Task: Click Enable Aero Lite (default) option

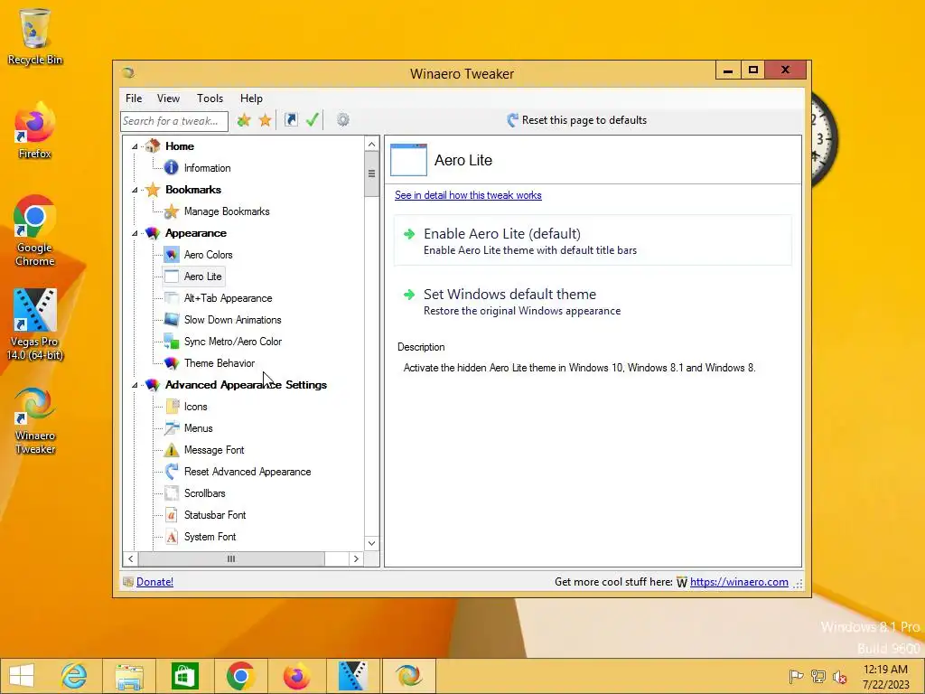Action: 593,240
